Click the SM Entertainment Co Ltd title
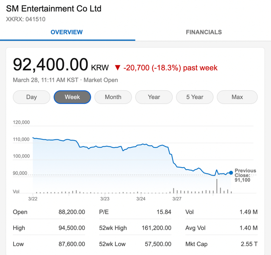 point(54,9)
